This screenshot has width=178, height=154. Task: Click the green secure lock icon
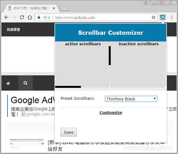click(39, 17)
